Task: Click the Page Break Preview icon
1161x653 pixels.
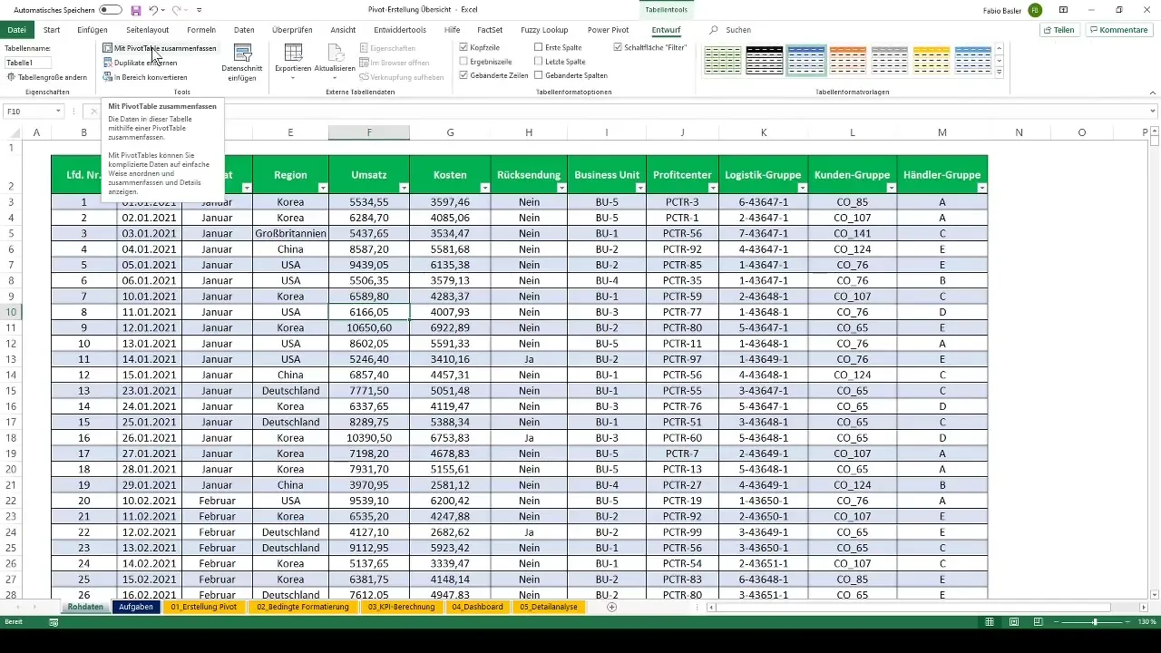Action: (x=1038, y=622)
